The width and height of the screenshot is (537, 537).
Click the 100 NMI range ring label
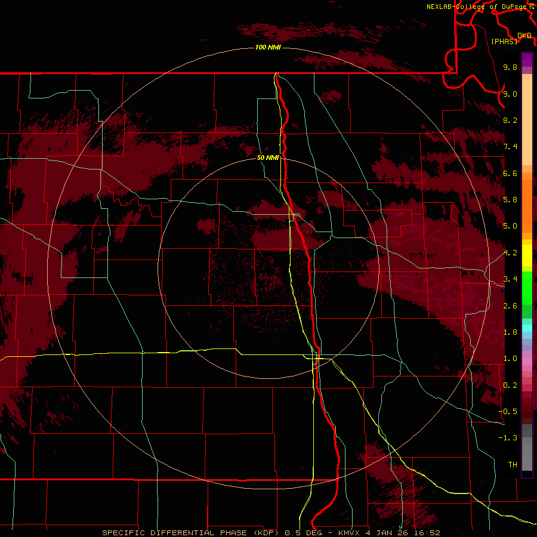(x=268, y=47)
